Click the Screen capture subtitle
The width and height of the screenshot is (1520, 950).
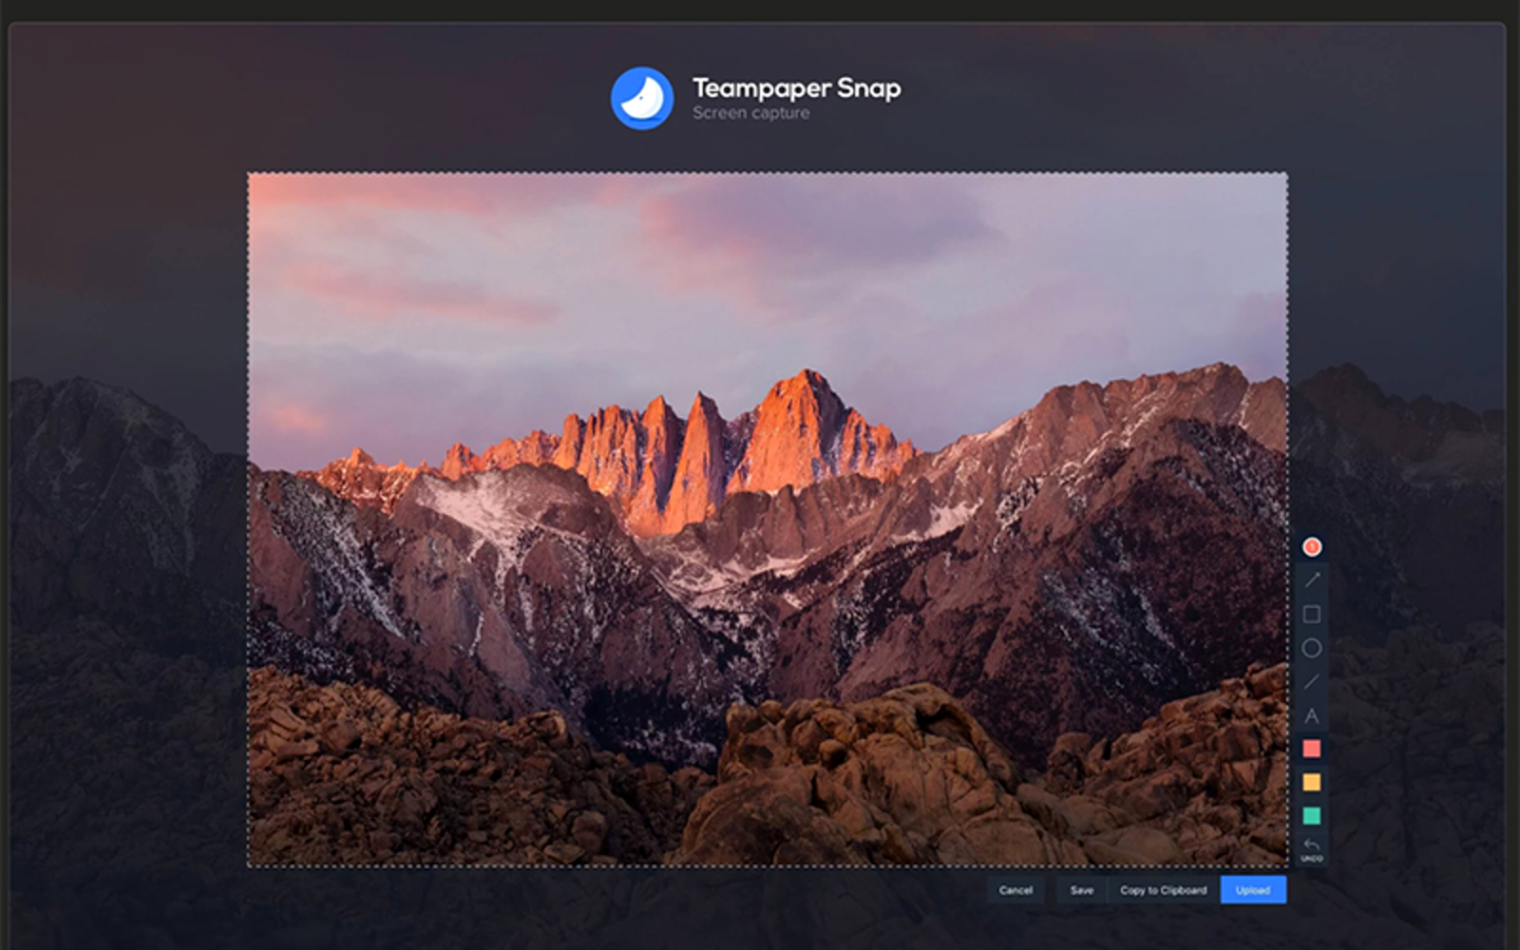click(x=750, y=113)
